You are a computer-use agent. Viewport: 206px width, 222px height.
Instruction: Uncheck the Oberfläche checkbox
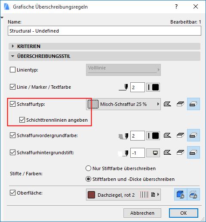point(12,193)
